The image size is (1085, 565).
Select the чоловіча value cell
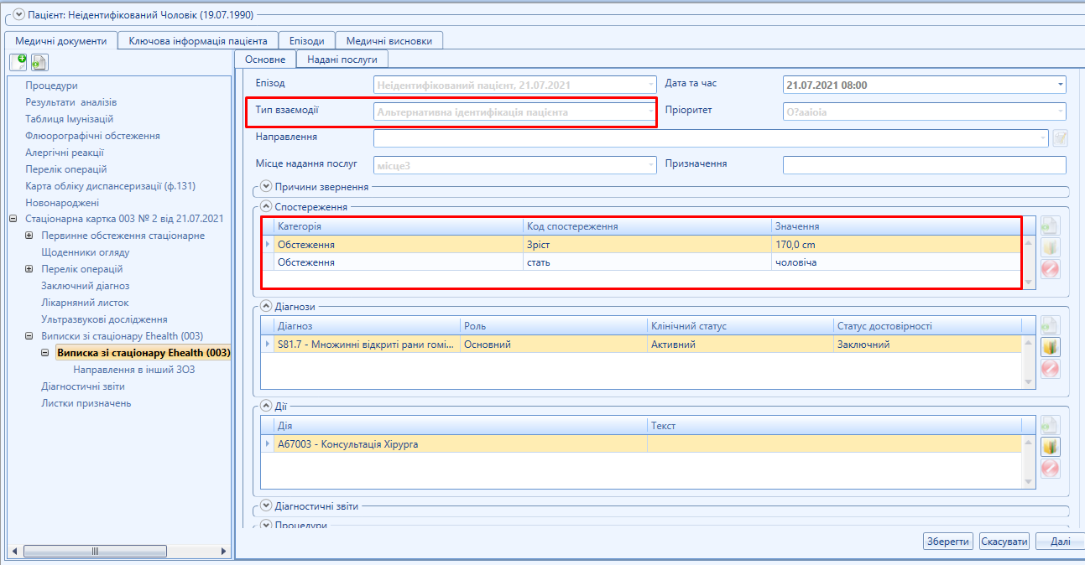coord(896,262)
